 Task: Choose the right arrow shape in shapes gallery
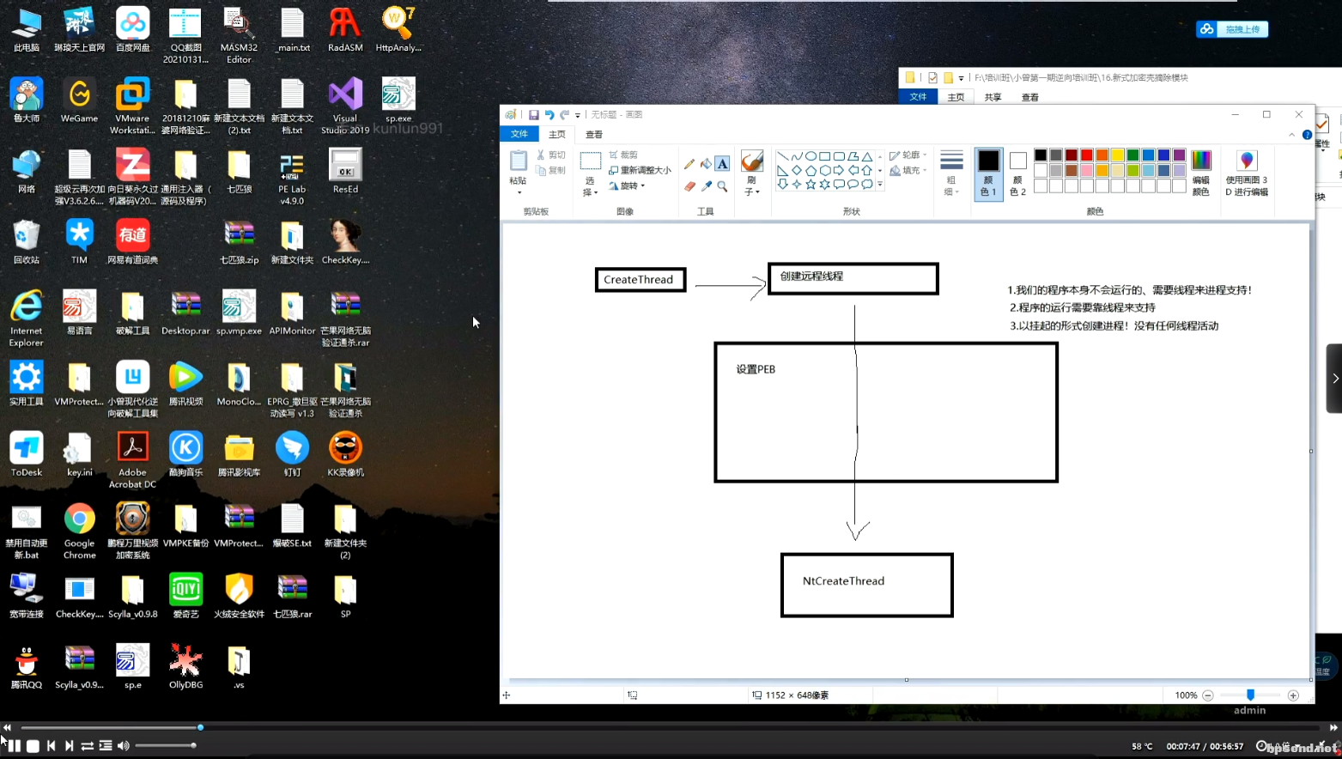pos(838,170)
